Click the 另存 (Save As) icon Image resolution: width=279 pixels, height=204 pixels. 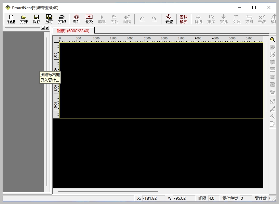tap(49, 19)
